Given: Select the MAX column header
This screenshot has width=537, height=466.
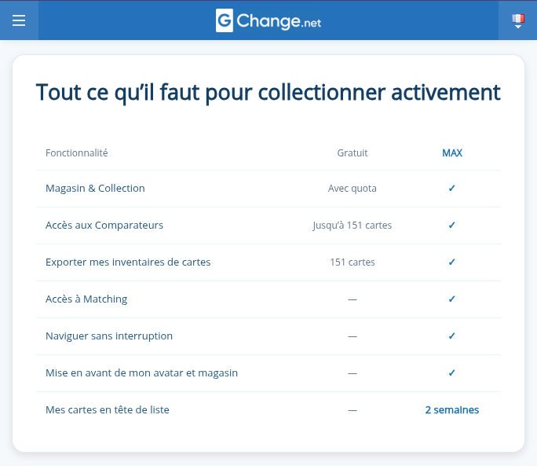Looking at the screenshot, I should 452,153.
